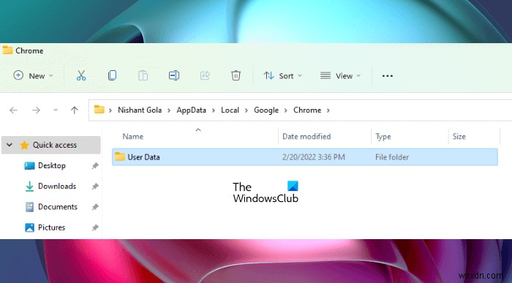Expand chevron after Local breadcrumb
This screenshot has height=283, width=512.
coord(246,110)
